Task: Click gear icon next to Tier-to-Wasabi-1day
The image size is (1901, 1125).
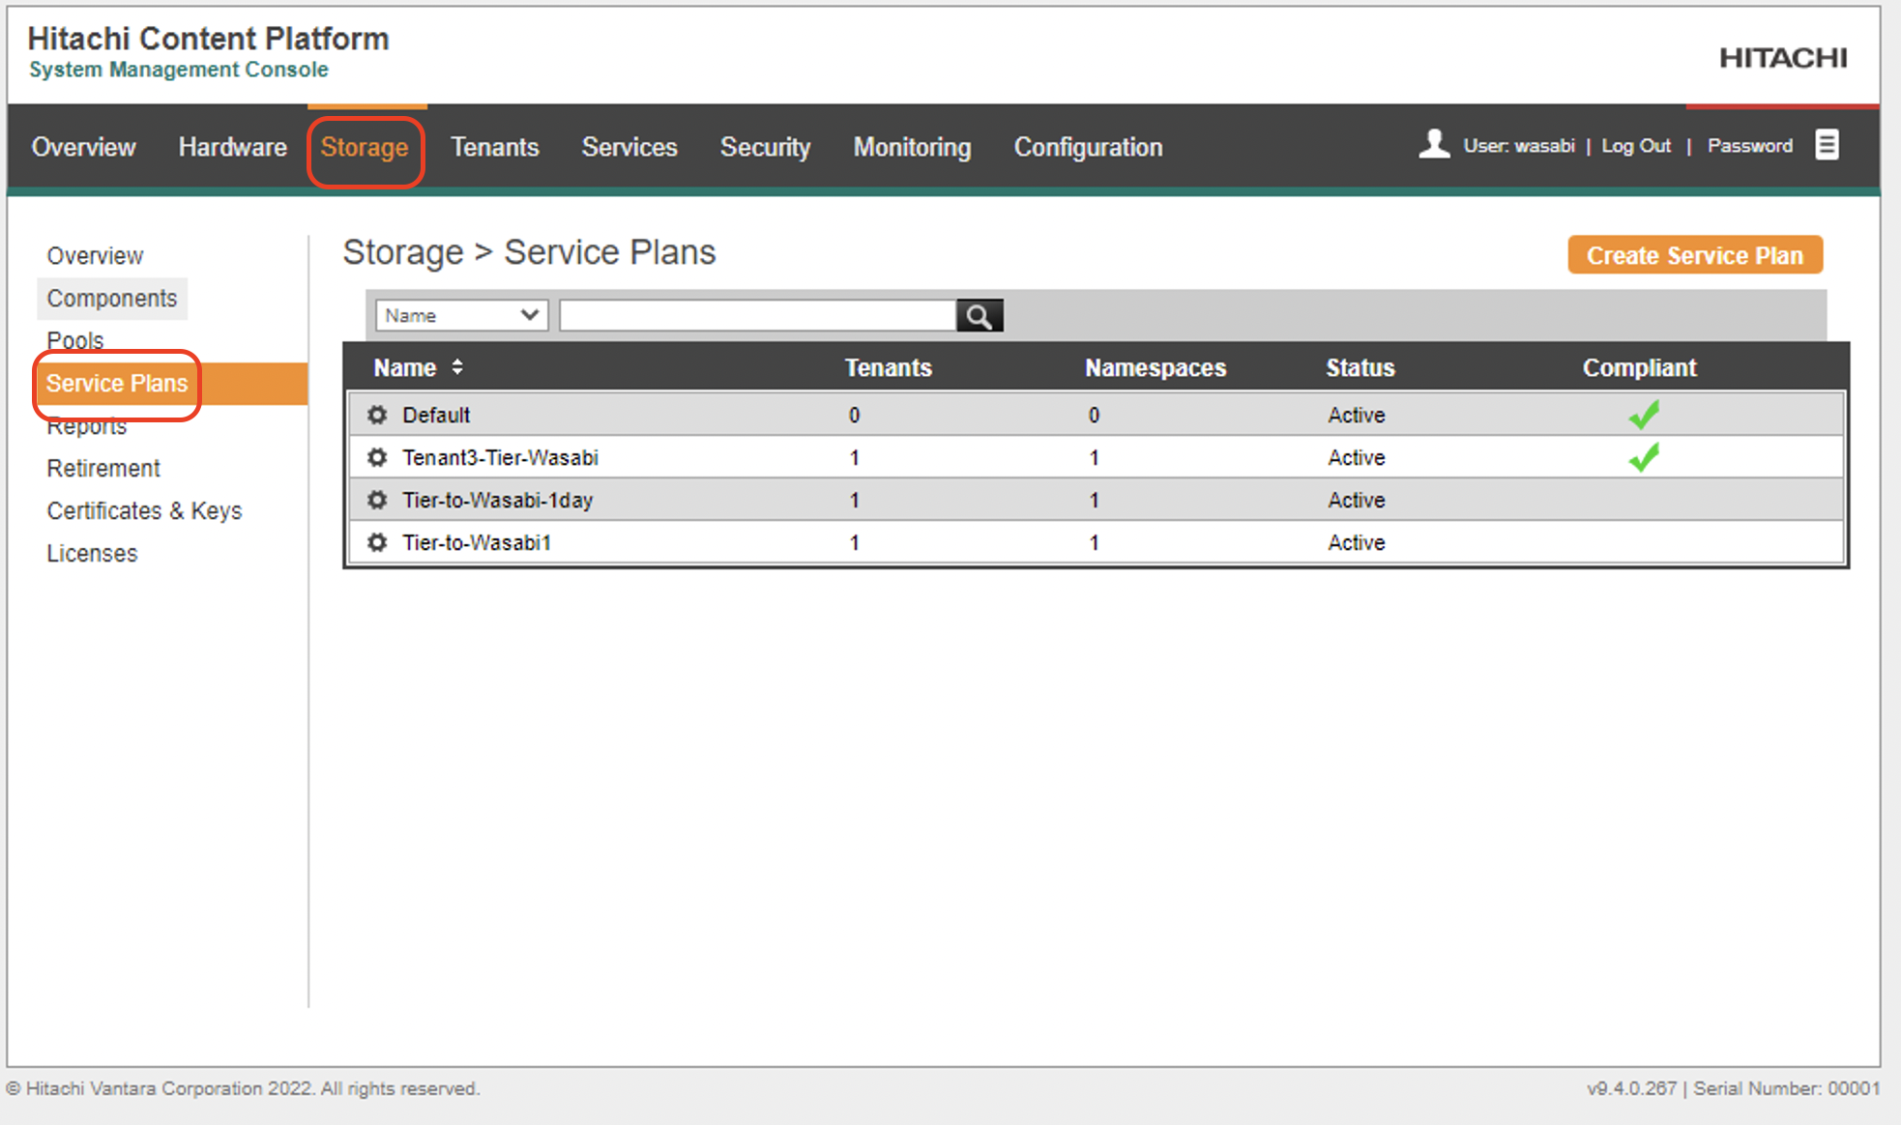Action: click(377, 500)
